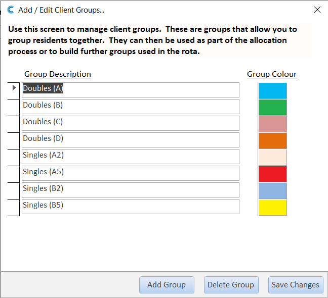Click the app logo icon in title bar
The width and height of the screenshot is (328, 298).
(11, 10)
